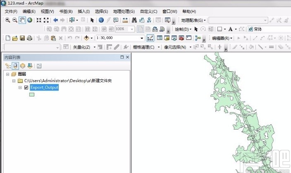Click Fixed Zoom In icon
Screen dimensions: 291x173
(x=39, y=20)
